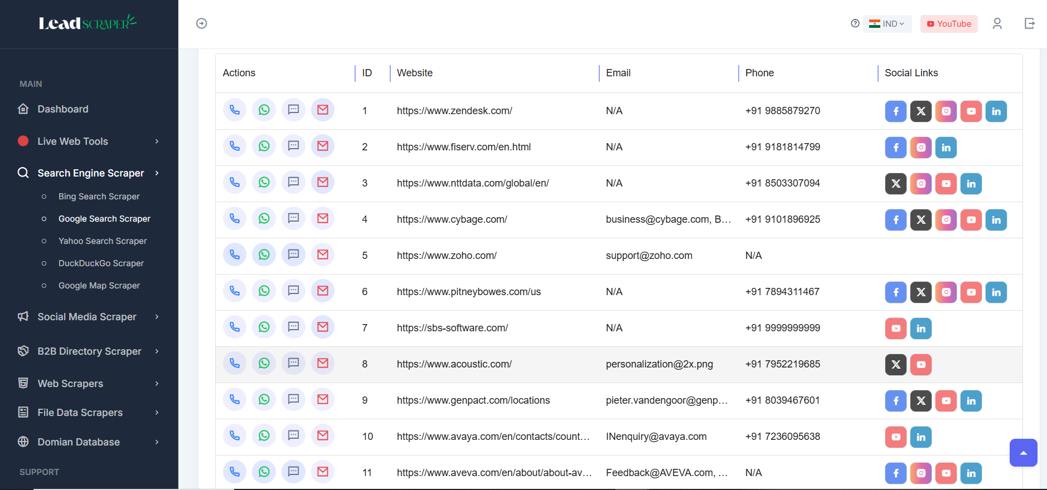Send SMS message to nttdata.com lead
The image size is (1047, 490).
coord(293,183)
